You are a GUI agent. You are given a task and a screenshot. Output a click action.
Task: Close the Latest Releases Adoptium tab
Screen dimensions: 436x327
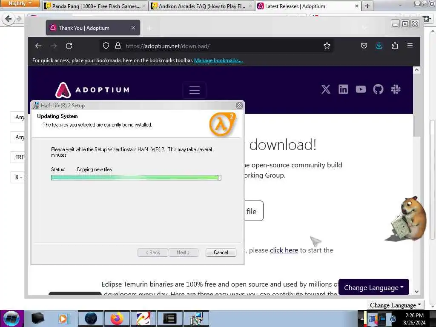click(x=356, y=6)
